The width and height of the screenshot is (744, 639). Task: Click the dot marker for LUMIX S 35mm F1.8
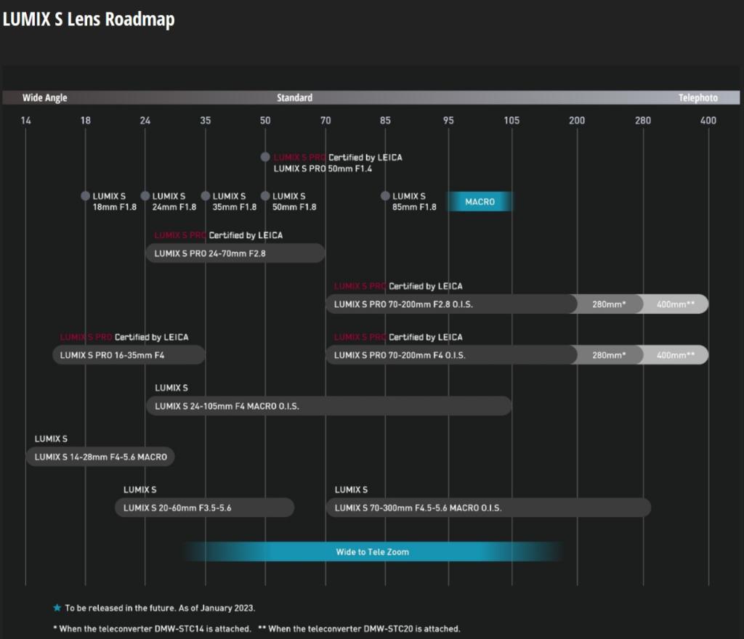tap(206, 196)
